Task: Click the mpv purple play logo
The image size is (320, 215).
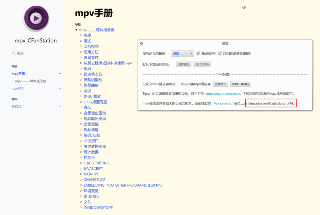Action: [x=36, y=19]
